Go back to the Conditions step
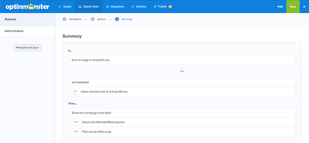 pyautogui.click(x=75, y=19)
